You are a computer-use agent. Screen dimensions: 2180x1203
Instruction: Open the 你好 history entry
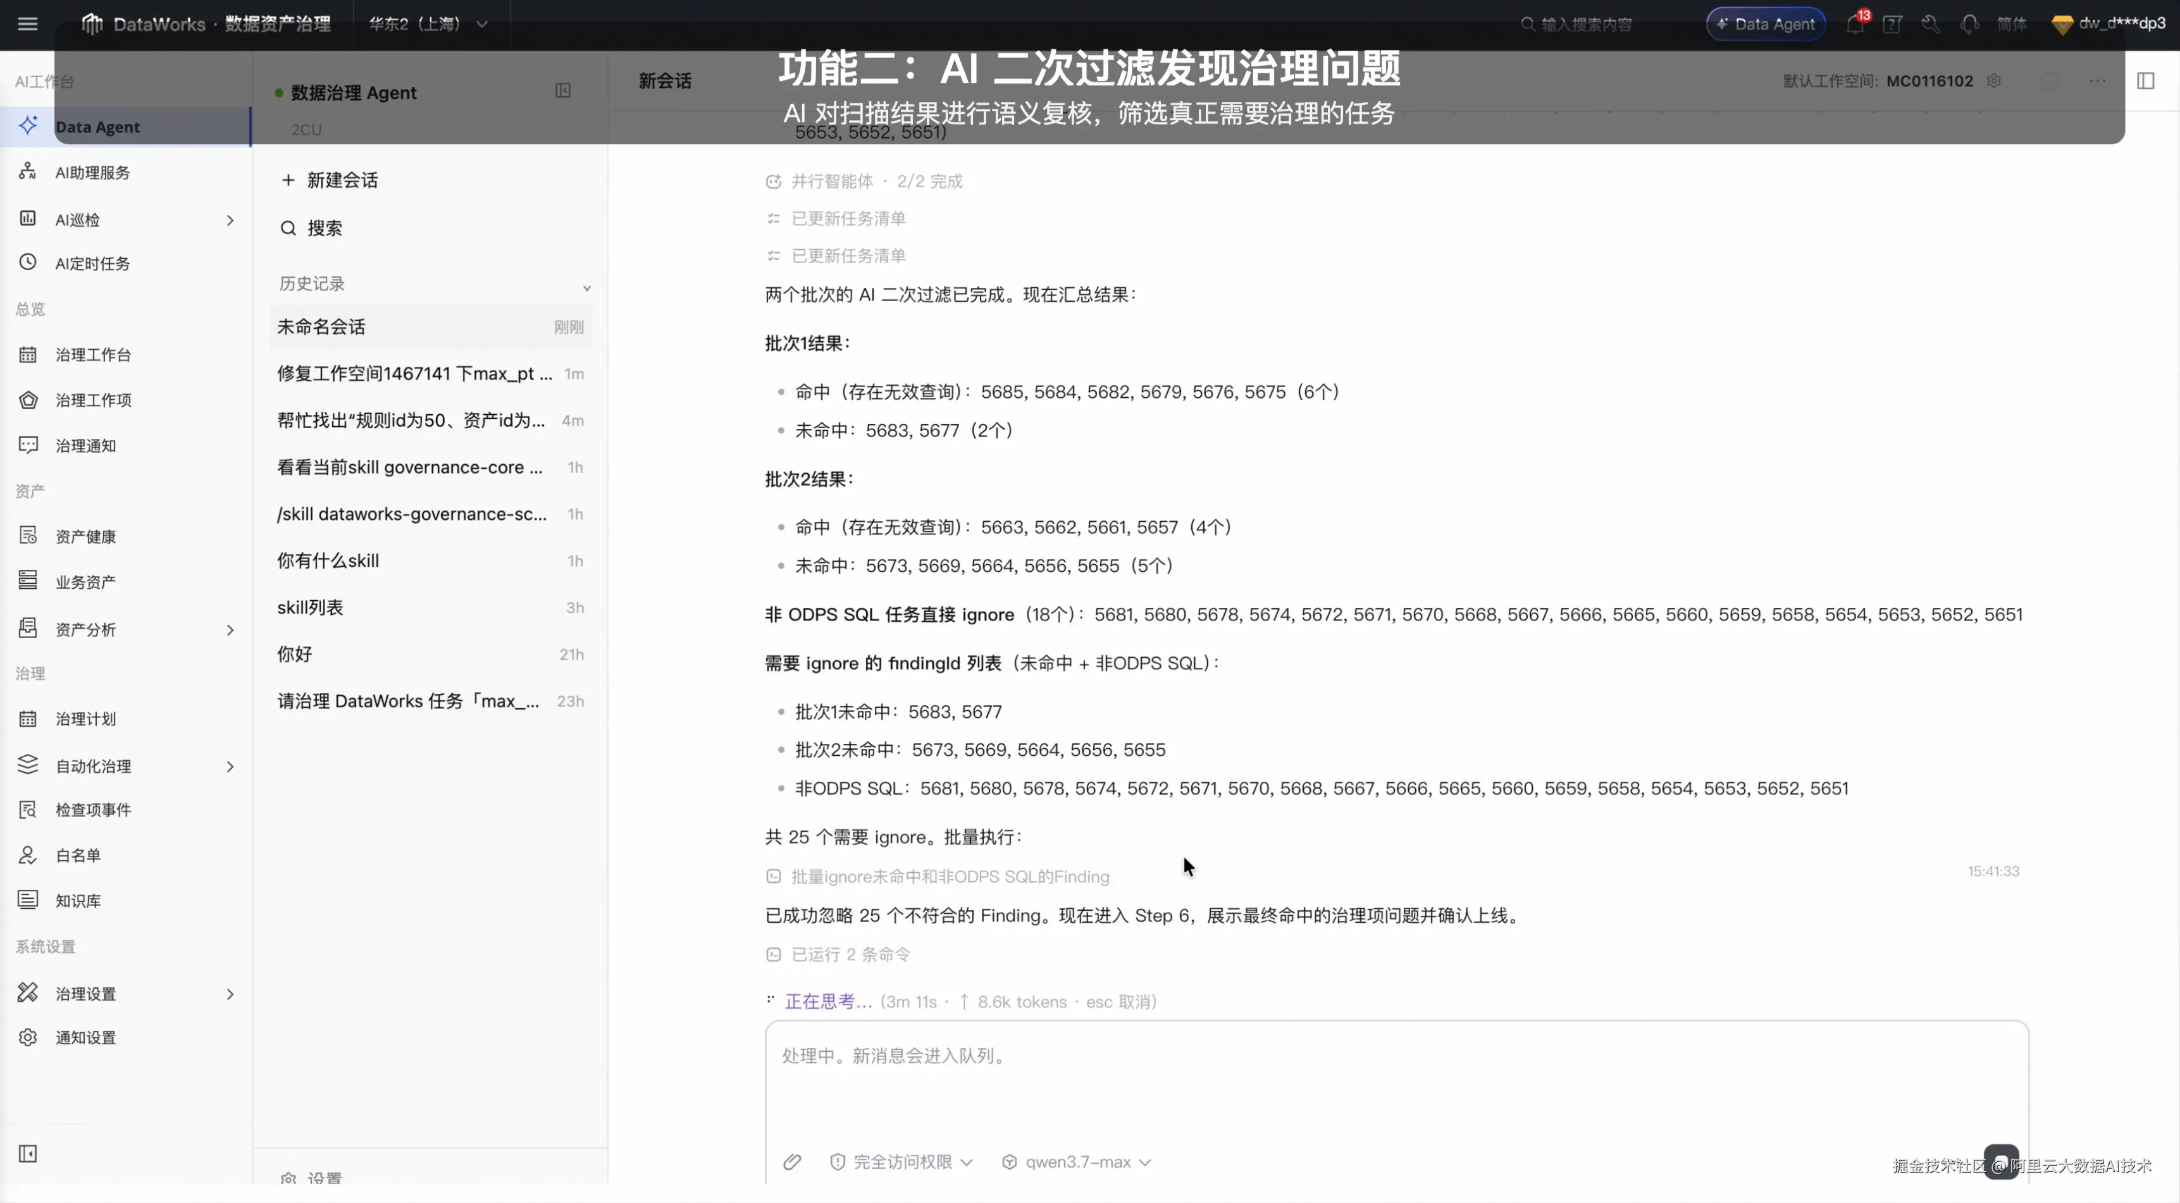pos(431,654)
